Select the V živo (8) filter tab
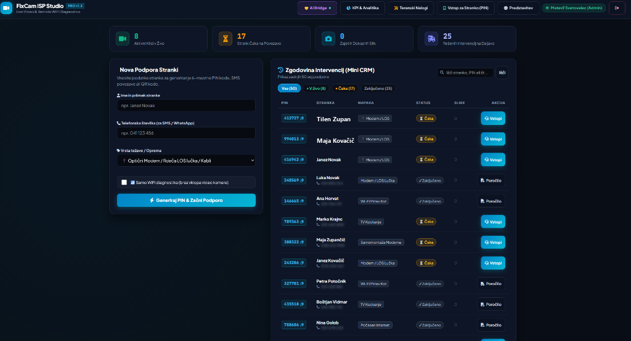Screen dimensions: 631x341 point(316,89)
